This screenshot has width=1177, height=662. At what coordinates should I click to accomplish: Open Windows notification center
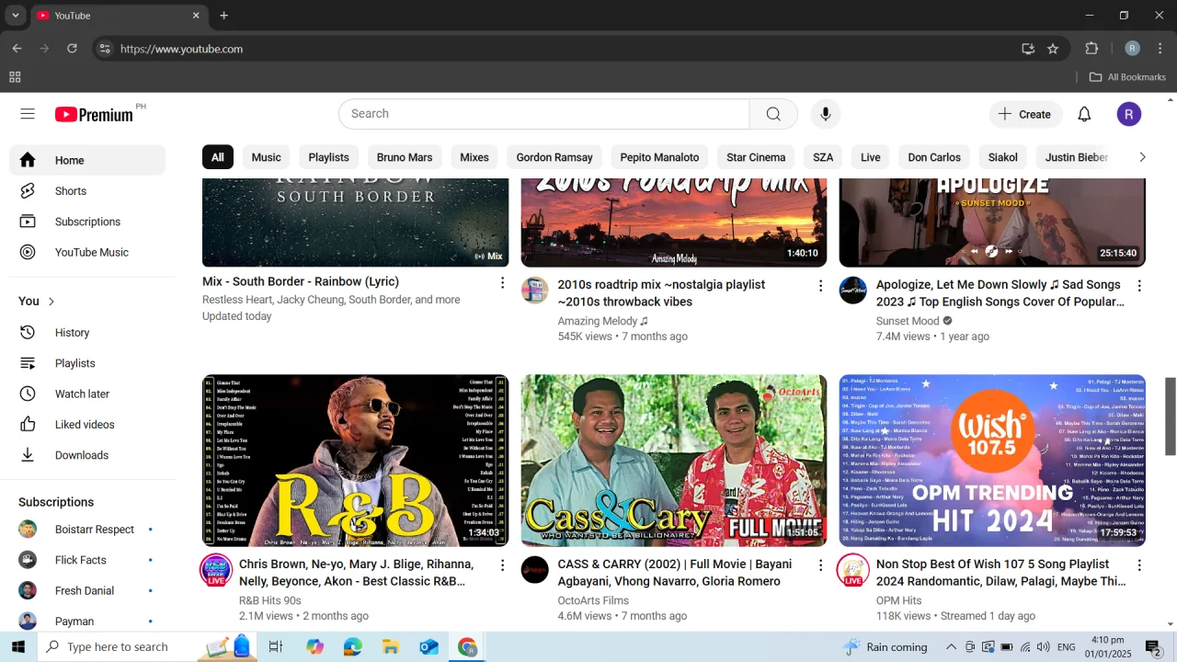1154,648
